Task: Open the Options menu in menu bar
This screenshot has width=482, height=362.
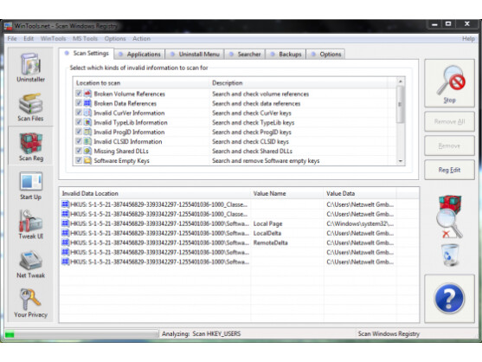Action: [115, 38]
